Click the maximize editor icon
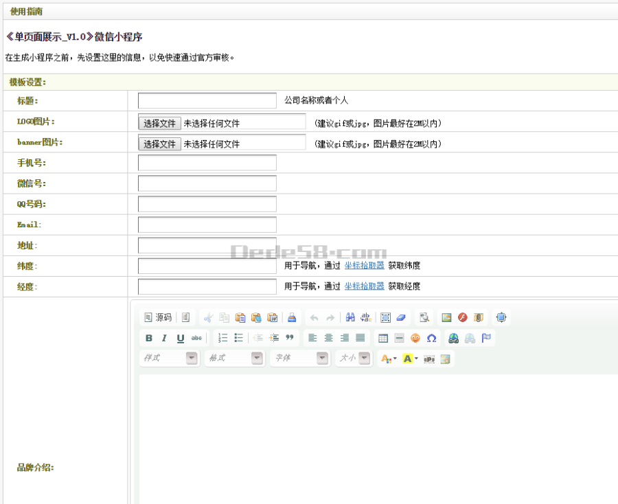The width and height of the screenshot is (618, 504). click(x=501, y=317)
